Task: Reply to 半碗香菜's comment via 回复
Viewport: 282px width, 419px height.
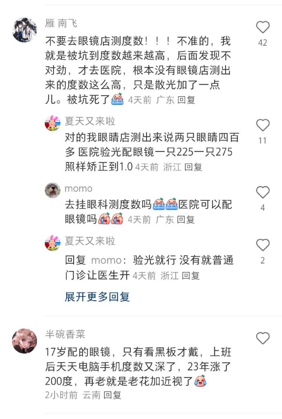Action: [x=112, y=395]
